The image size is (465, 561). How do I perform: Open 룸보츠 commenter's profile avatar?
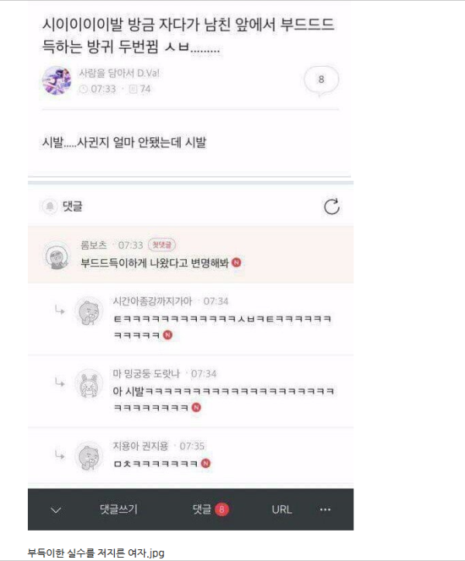[57, 255]
